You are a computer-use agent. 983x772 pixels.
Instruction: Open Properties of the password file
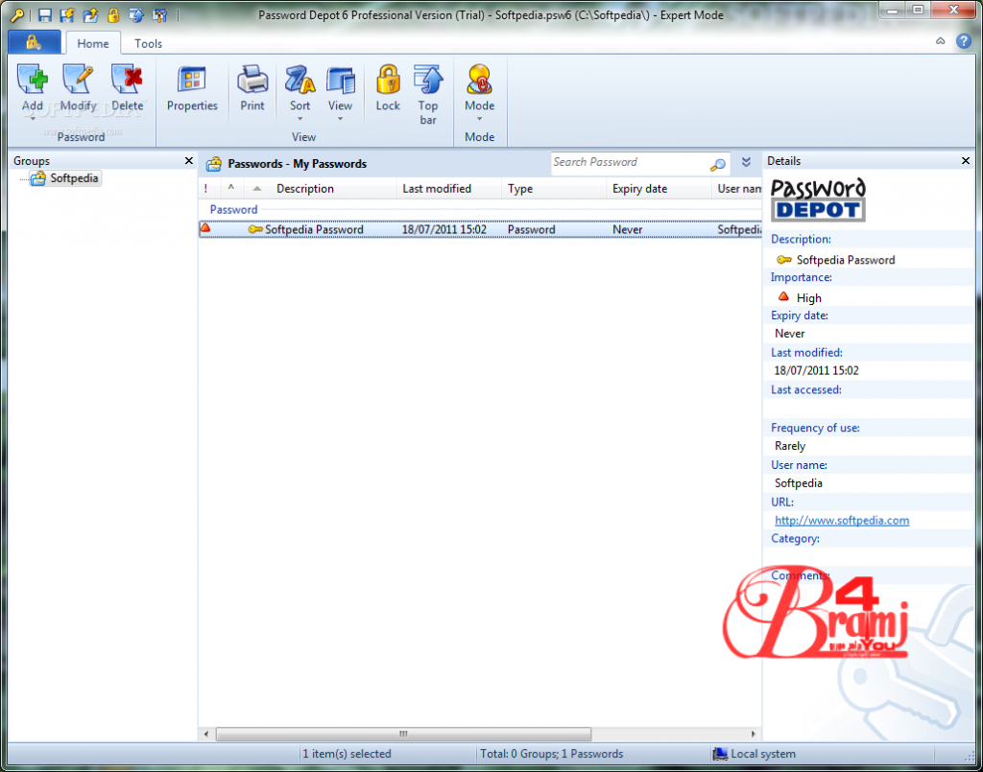pyautogui.click(x=192, y=88)
